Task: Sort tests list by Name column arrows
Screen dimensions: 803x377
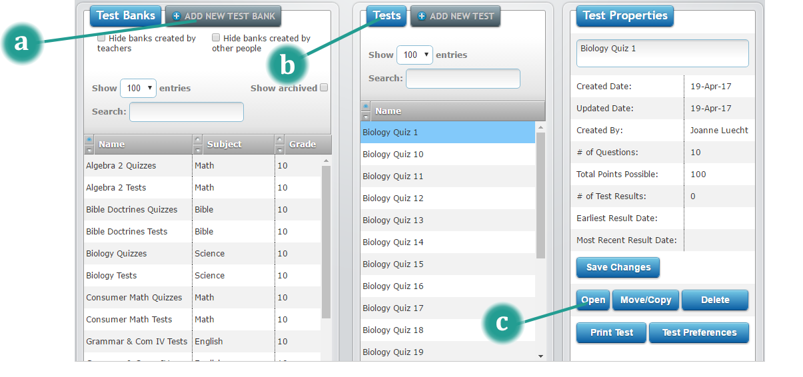Action: coord(365,111)
